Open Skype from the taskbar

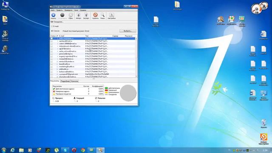point(65,150)
